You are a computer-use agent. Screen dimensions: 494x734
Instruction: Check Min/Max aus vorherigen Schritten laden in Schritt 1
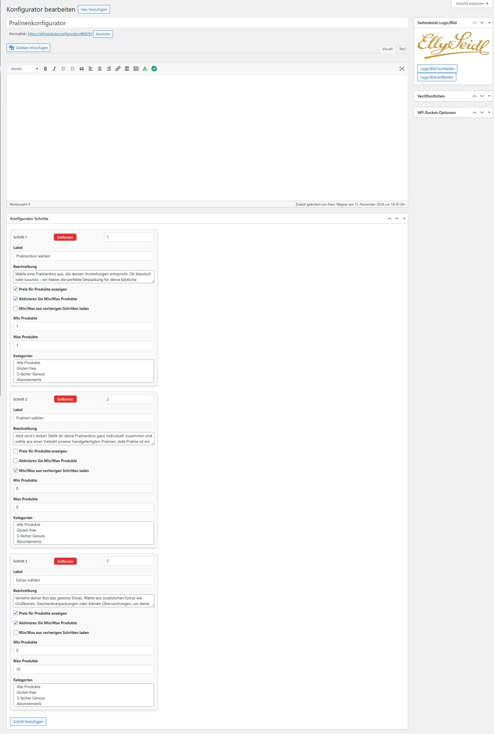pyautogui.click(x=15, y=309)
